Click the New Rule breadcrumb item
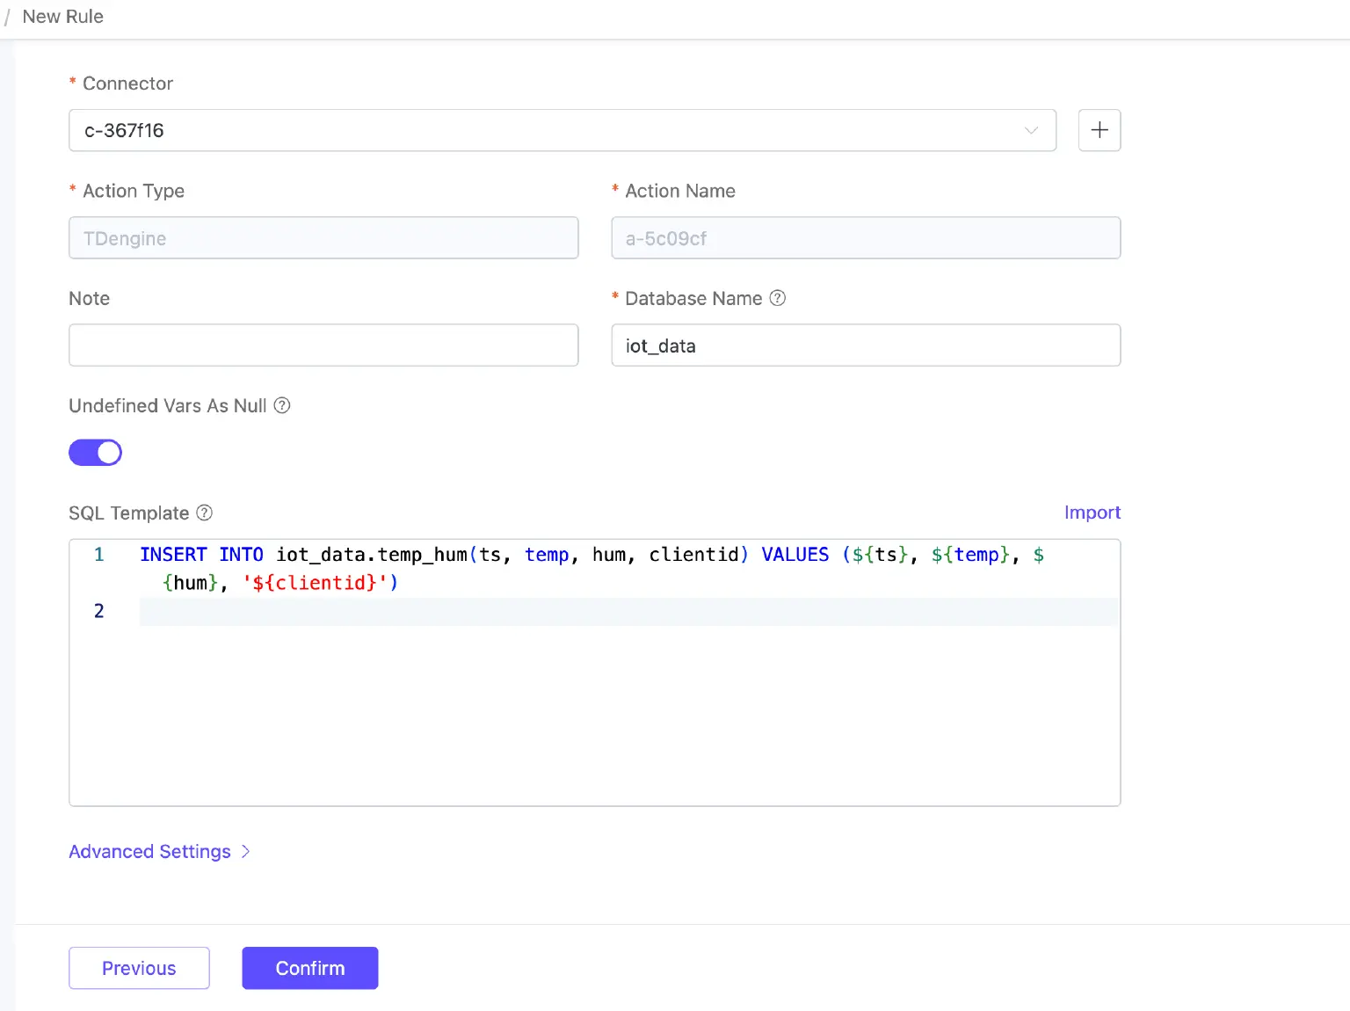The height and width of the screenshot is (1011, 1350). pyautogui.click(x=62, y=17)
